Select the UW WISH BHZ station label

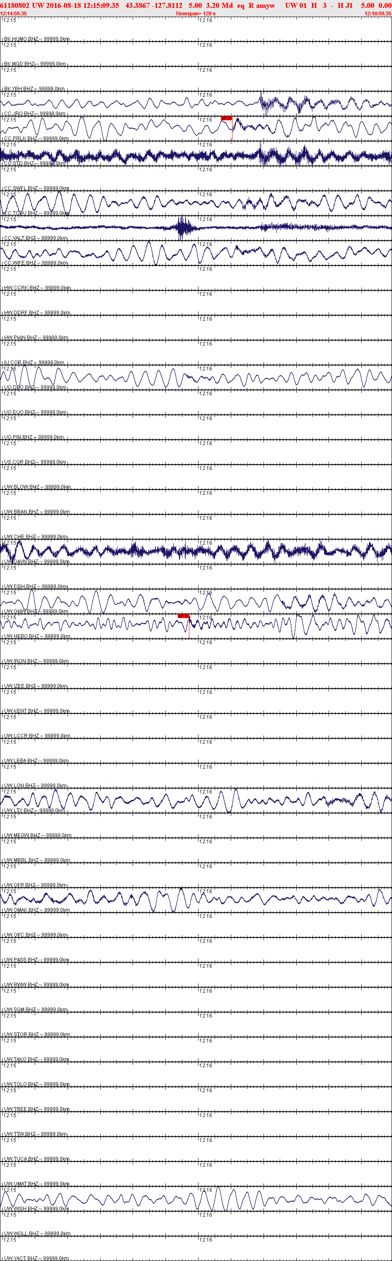36,1209
